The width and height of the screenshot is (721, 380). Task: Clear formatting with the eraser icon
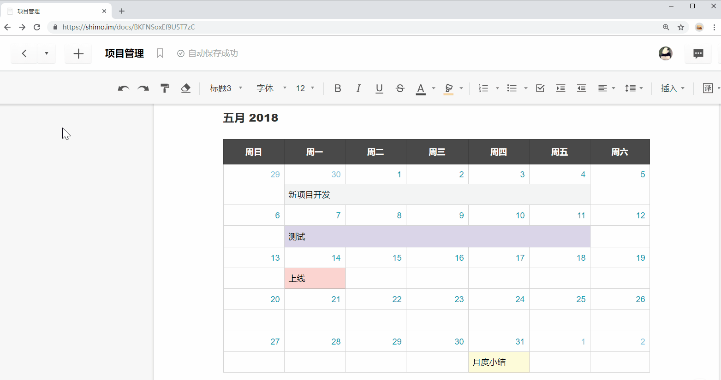[185, 88]
